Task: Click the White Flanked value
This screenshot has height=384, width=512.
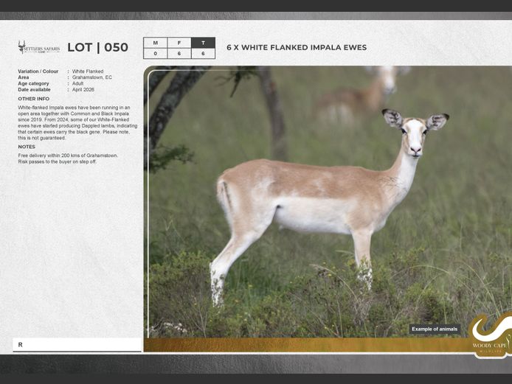Action: coord(88,71)
